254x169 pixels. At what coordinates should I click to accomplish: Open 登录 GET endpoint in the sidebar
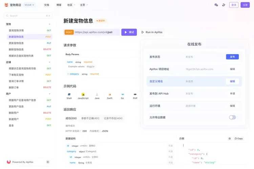[x=30, y=125]
